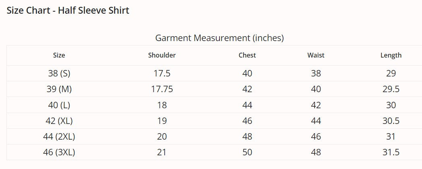422x169 pixels.
Task: Select the Length column header
Action: (391, 55)
